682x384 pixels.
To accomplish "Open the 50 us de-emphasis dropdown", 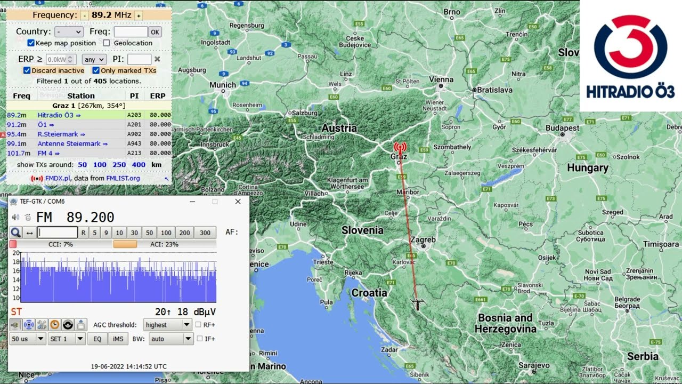I will 27,339.
